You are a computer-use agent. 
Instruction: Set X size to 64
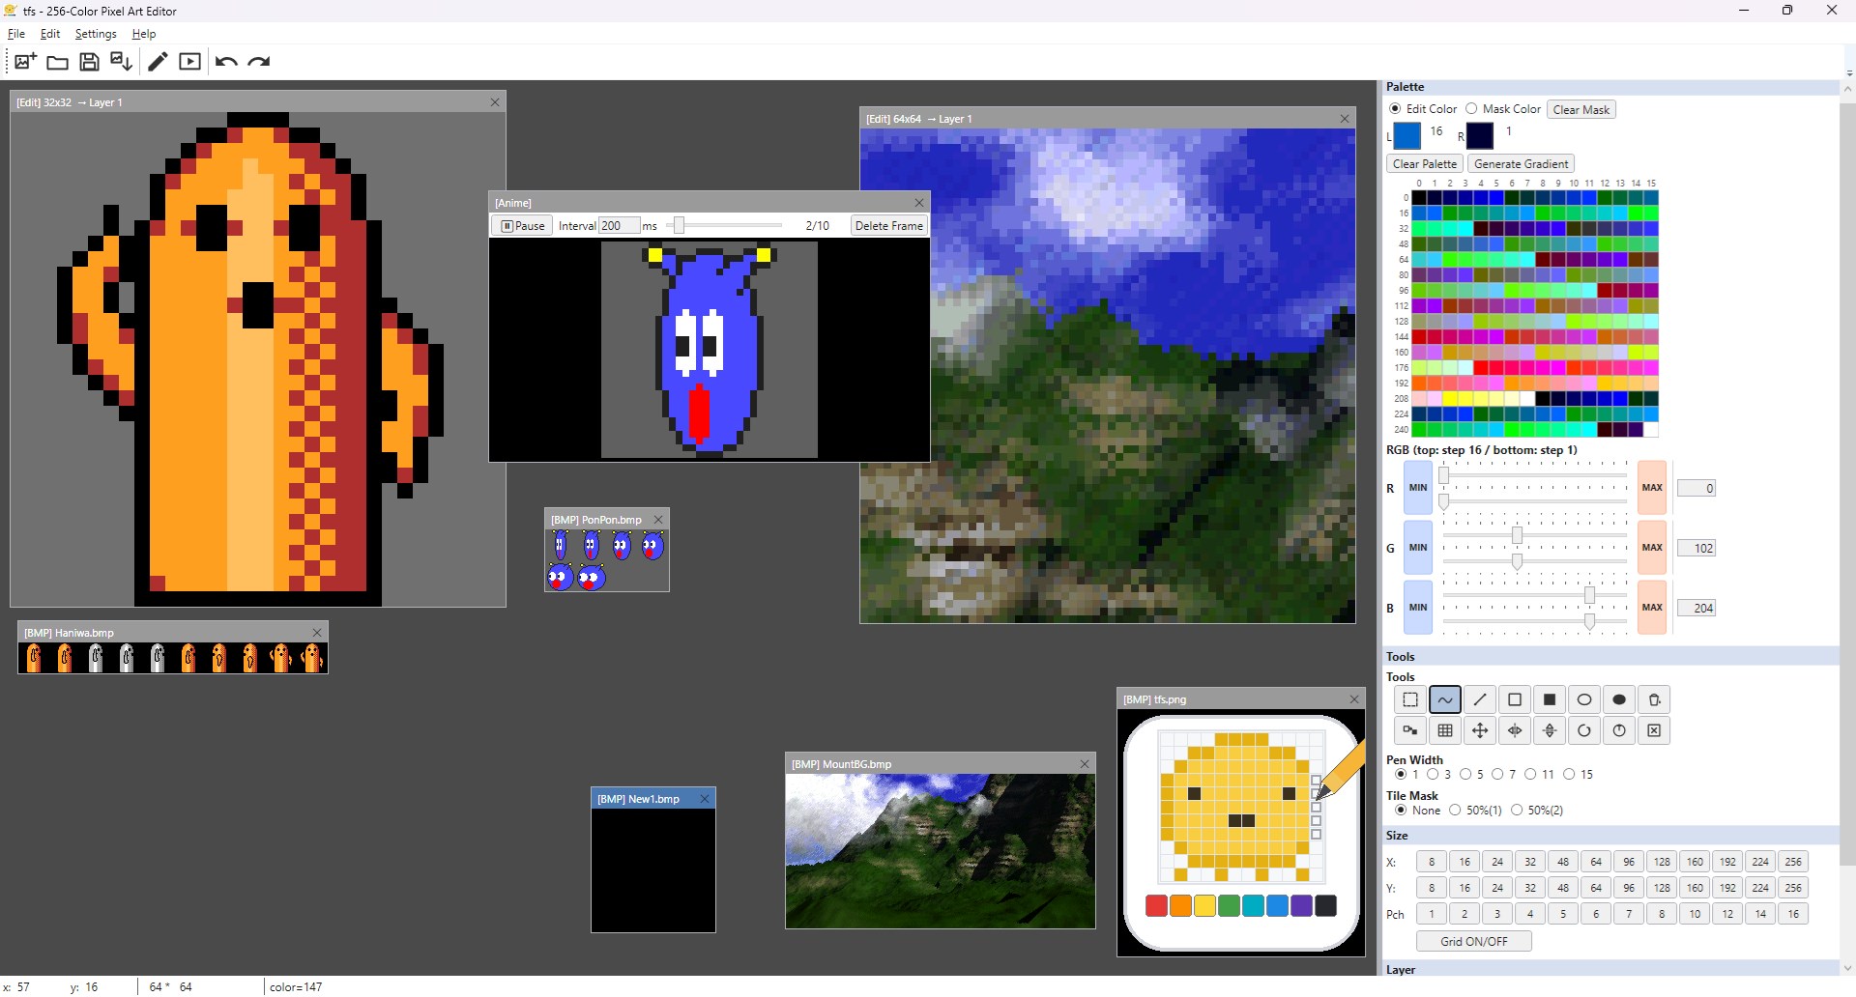(x=1596, y=863)
